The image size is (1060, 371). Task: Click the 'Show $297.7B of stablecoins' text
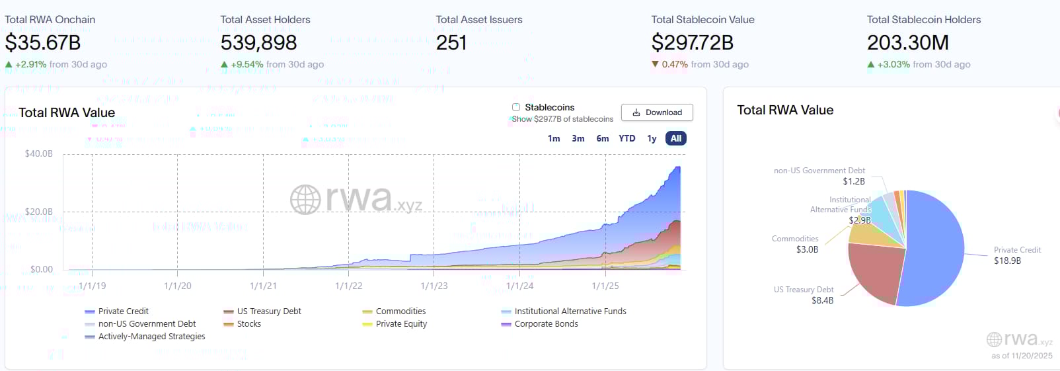[x=562, y=119]
